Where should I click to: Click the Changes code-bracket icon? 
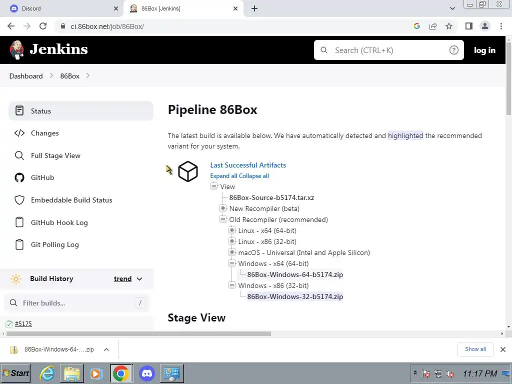point(19,133)
